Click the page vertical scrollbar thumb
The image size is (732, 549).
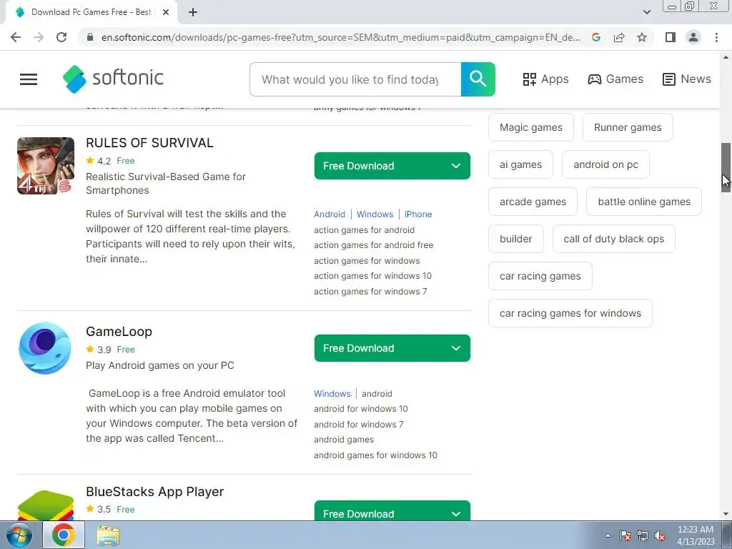[x=726, y=167]
